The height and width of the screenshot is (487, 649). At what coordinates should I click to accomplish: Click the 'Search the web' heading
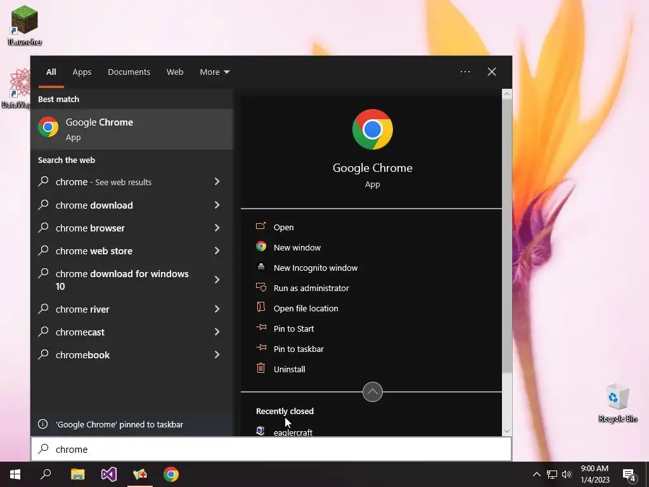click(x=66, y=160)
